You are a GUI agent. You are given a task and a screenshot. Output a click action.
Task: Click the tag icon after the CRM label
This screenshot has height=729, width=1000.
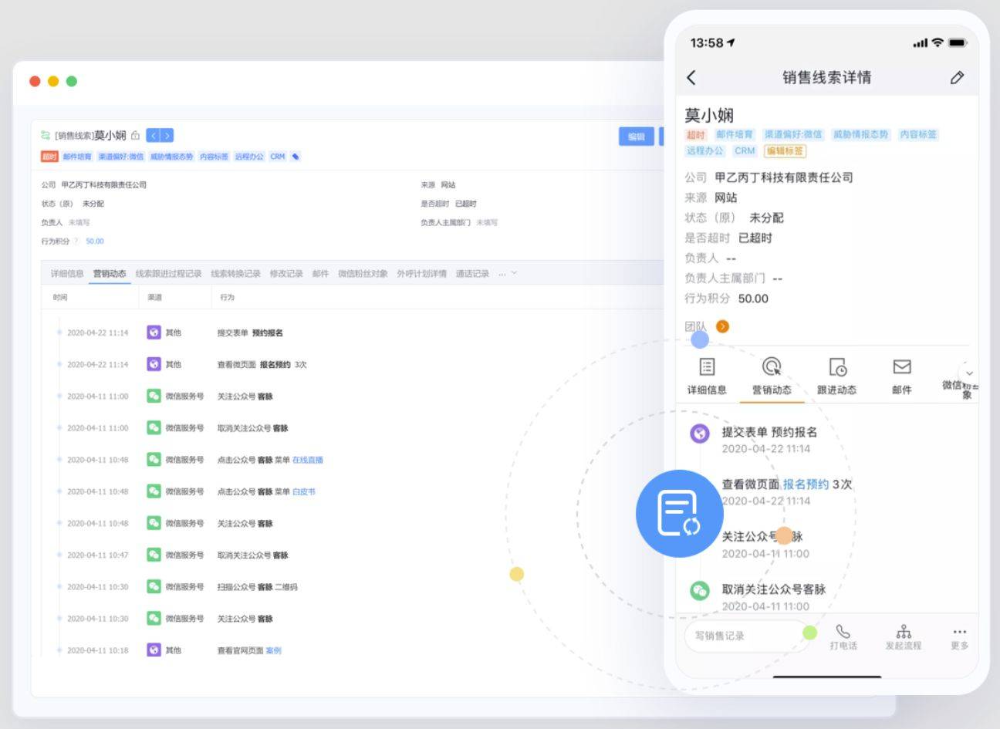(x=296, y=157)
